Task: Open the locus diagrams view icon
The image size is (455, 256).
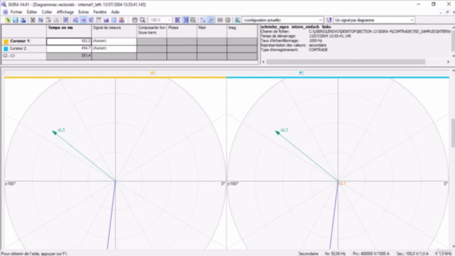Action: [91, 20]
